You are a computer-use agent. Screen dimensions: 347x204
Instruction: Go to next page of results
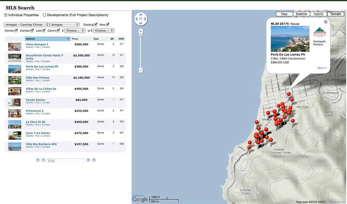tap(88, 160)
